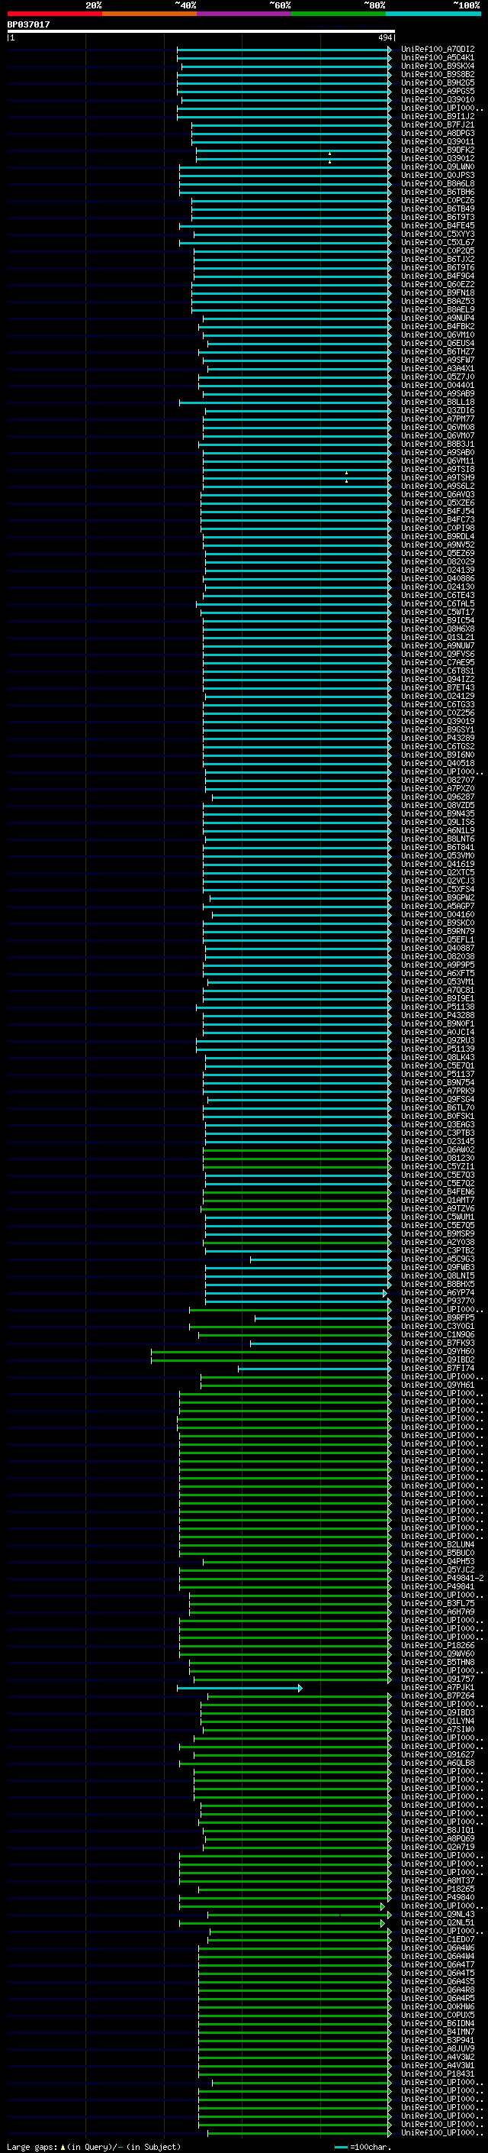488x2153 pixels.
Task: Click the short cyan alignment bar for A7PJK1
Action: (239, 1689)
